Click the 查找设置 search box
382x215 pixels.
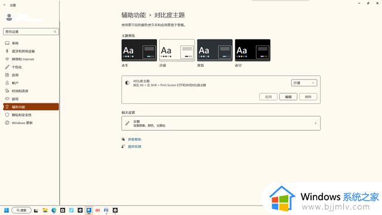coord(31,32)
